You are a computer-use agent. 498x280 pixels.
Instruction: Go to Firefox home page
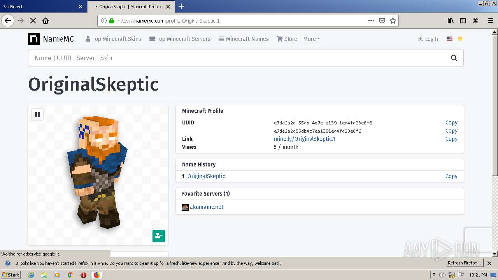click(46, 21)
